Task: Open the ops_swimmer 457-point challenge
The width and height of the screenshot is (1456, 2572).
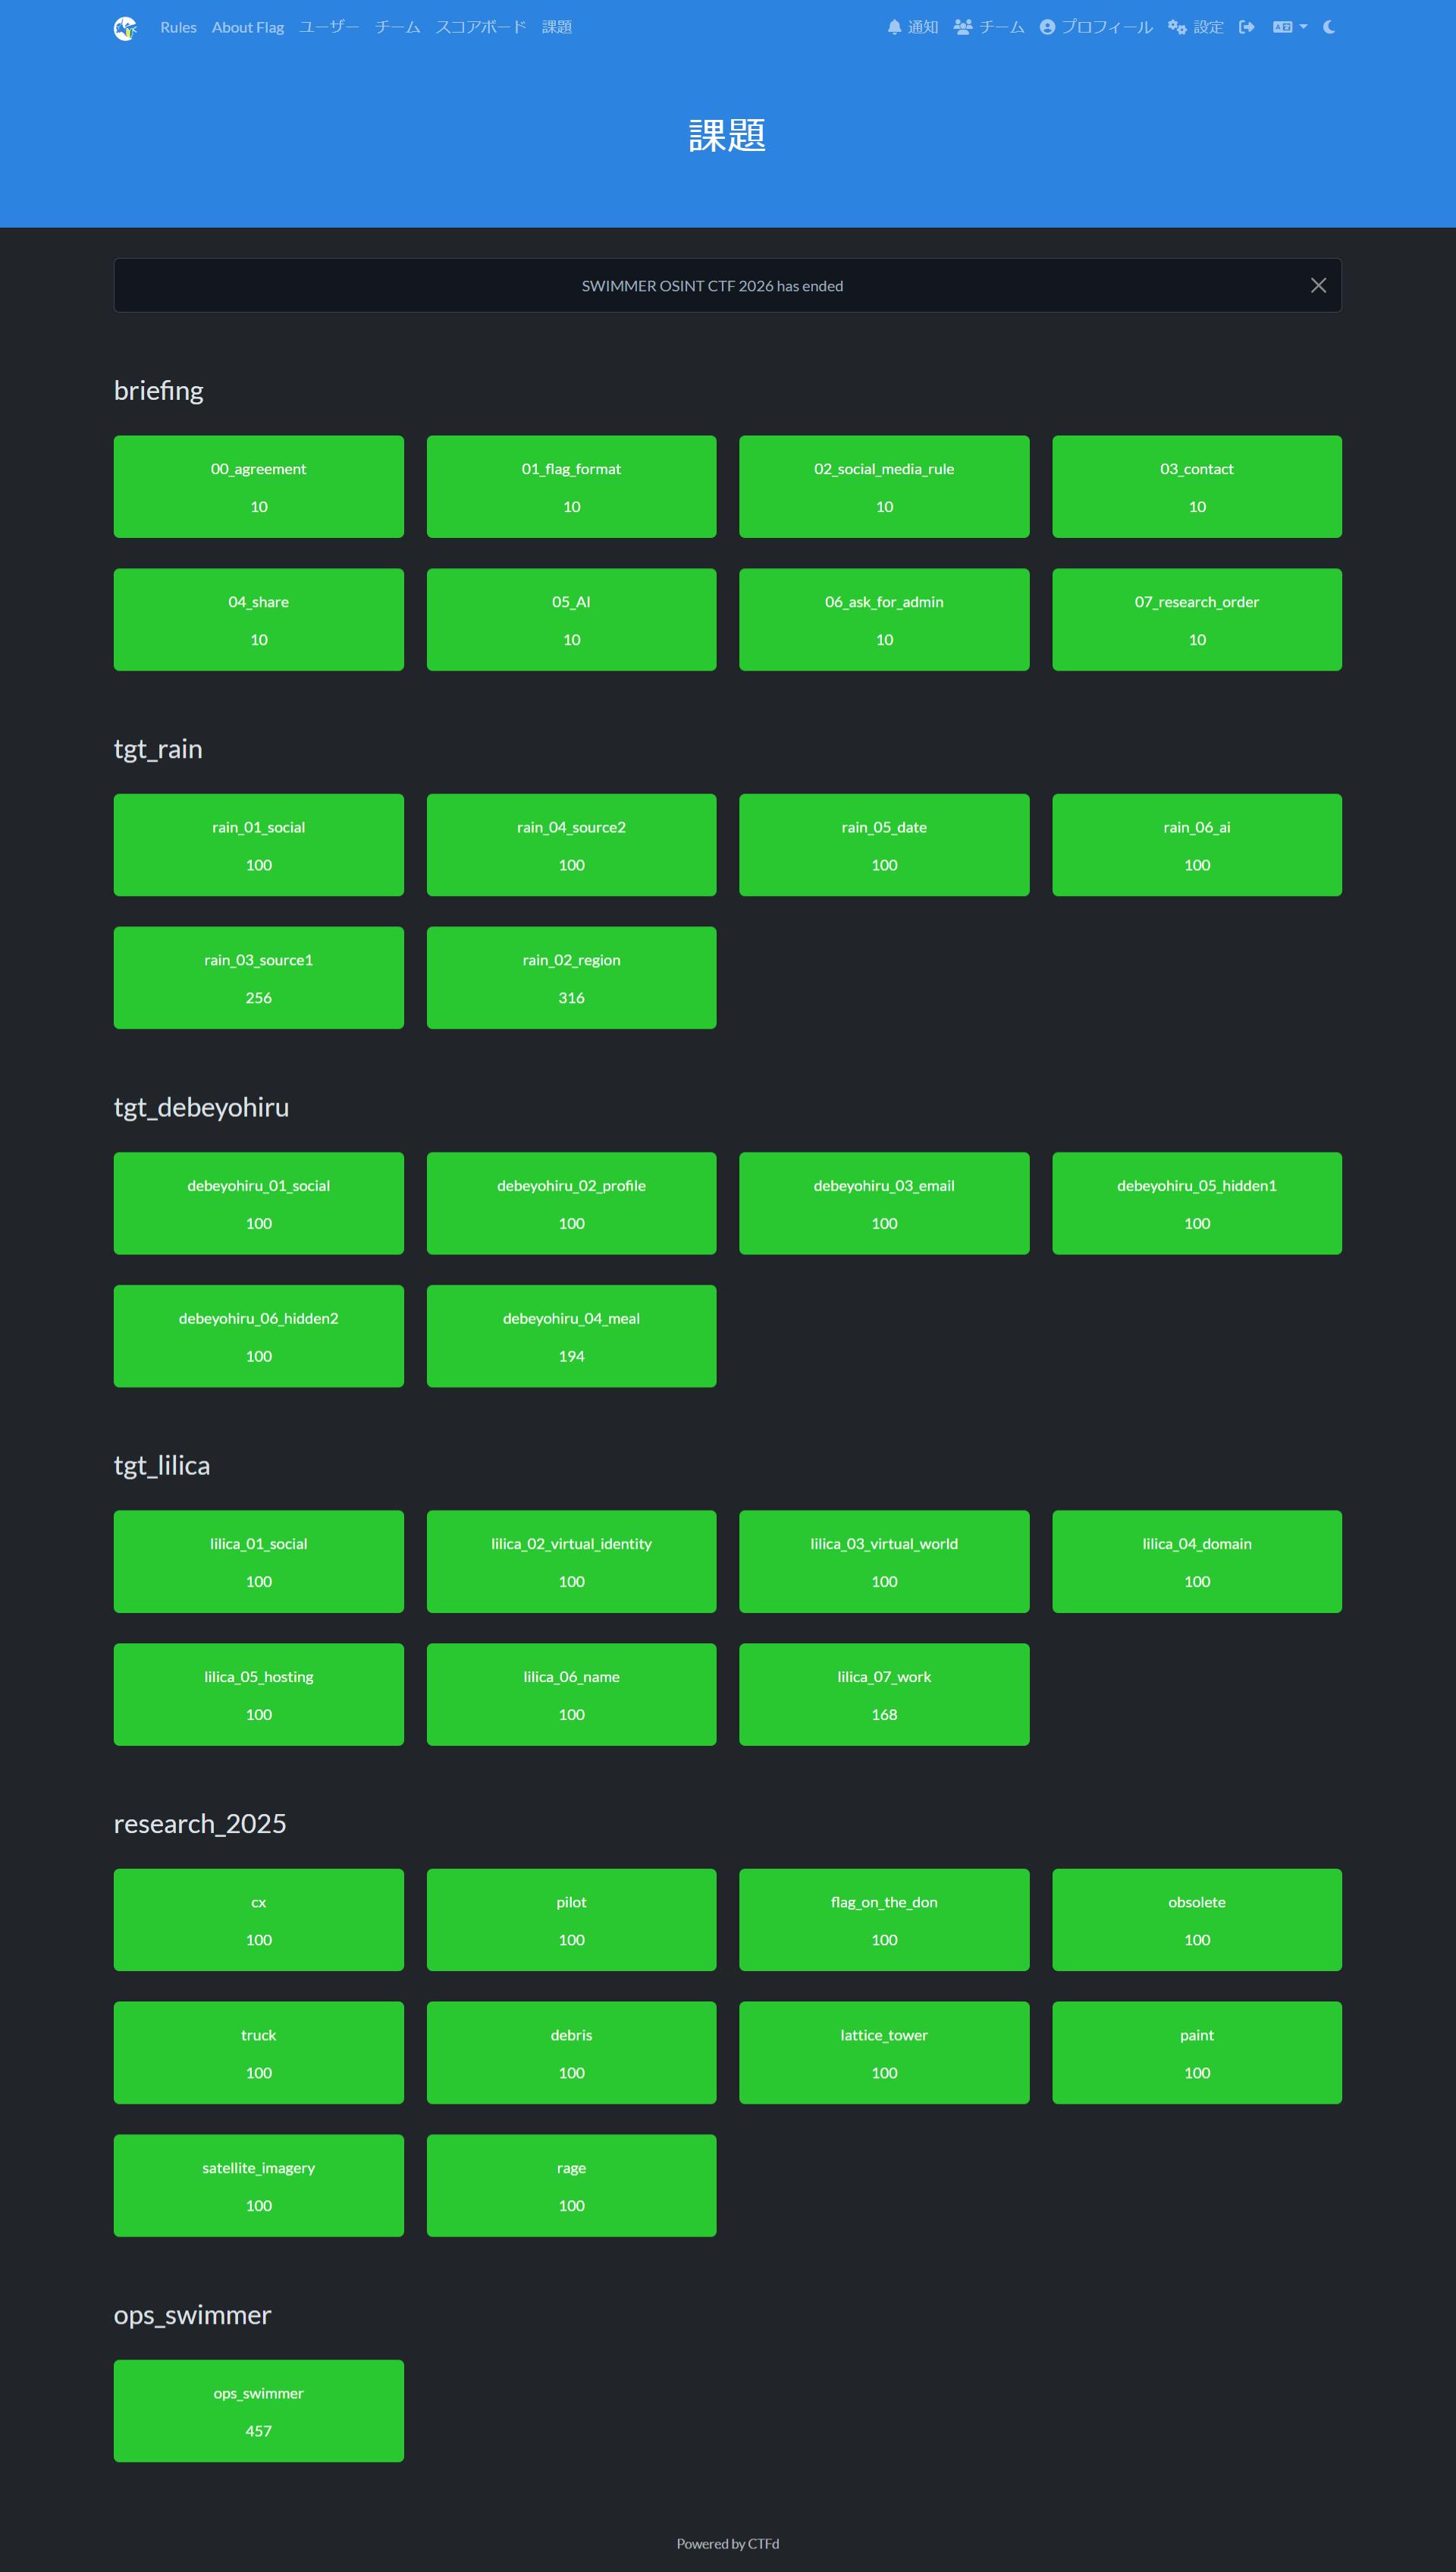Action: point(258,2411)
